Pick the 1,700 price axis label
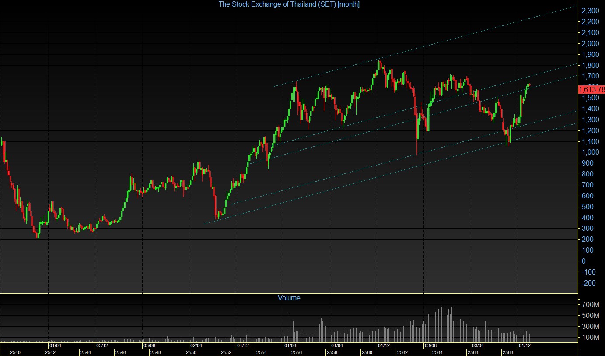 click(x=590, y=76)
